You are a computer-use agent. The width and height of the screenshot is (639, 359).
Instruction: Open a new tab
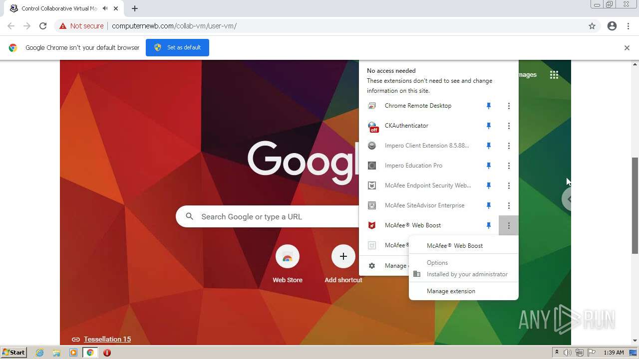click(x=135, y=8)
